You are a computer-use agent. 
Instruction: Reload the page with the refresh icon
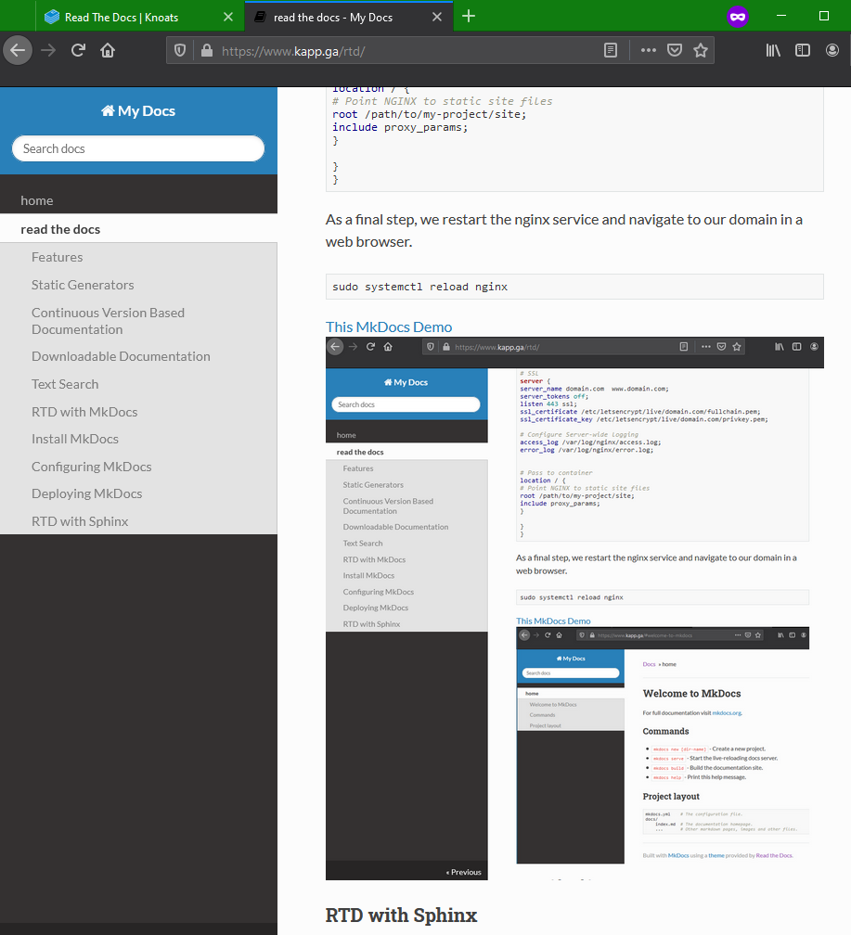coord(78,51)
